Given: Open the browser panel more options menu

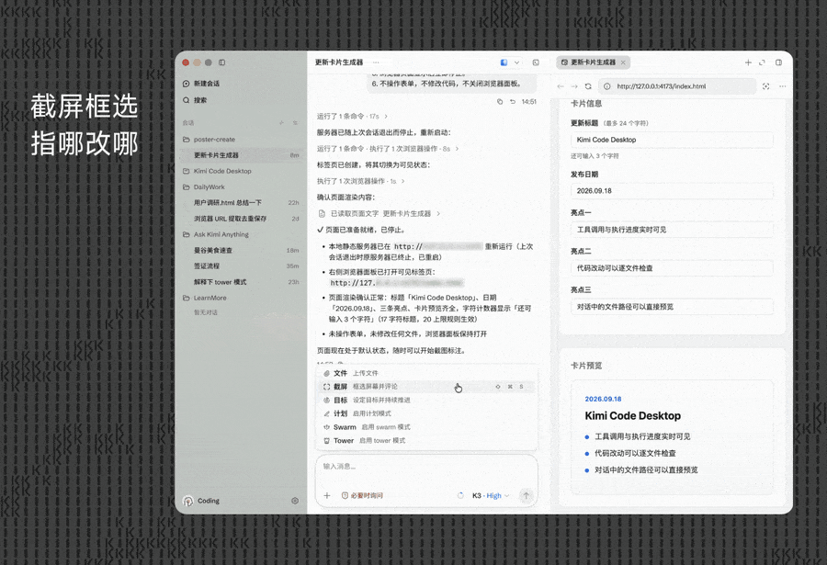Looking at the screenshot, I should click(x=783, y=86).
